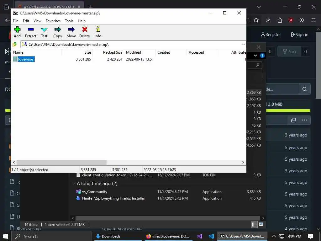The width and height of the screenshot is (321, 241).
Task: Click the 7-Zip horizontal scrollbar thumb
Action: [61, 162]
